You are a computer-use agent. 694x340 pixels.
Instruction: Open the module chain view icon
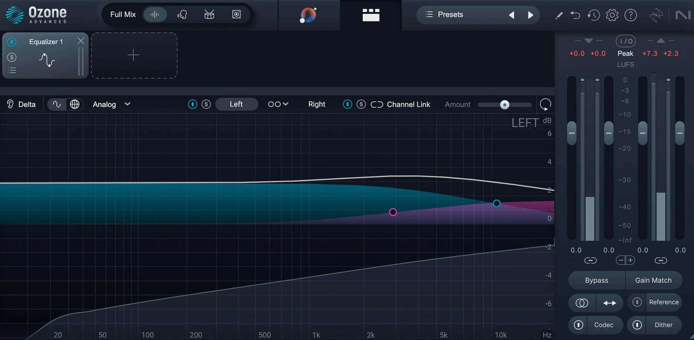(371, 15)
